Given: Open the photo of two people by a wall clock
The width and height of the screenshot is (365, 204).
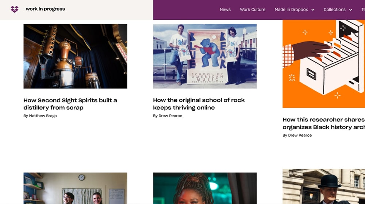Looking at the screenshot, I should click(x=75, y=188).
